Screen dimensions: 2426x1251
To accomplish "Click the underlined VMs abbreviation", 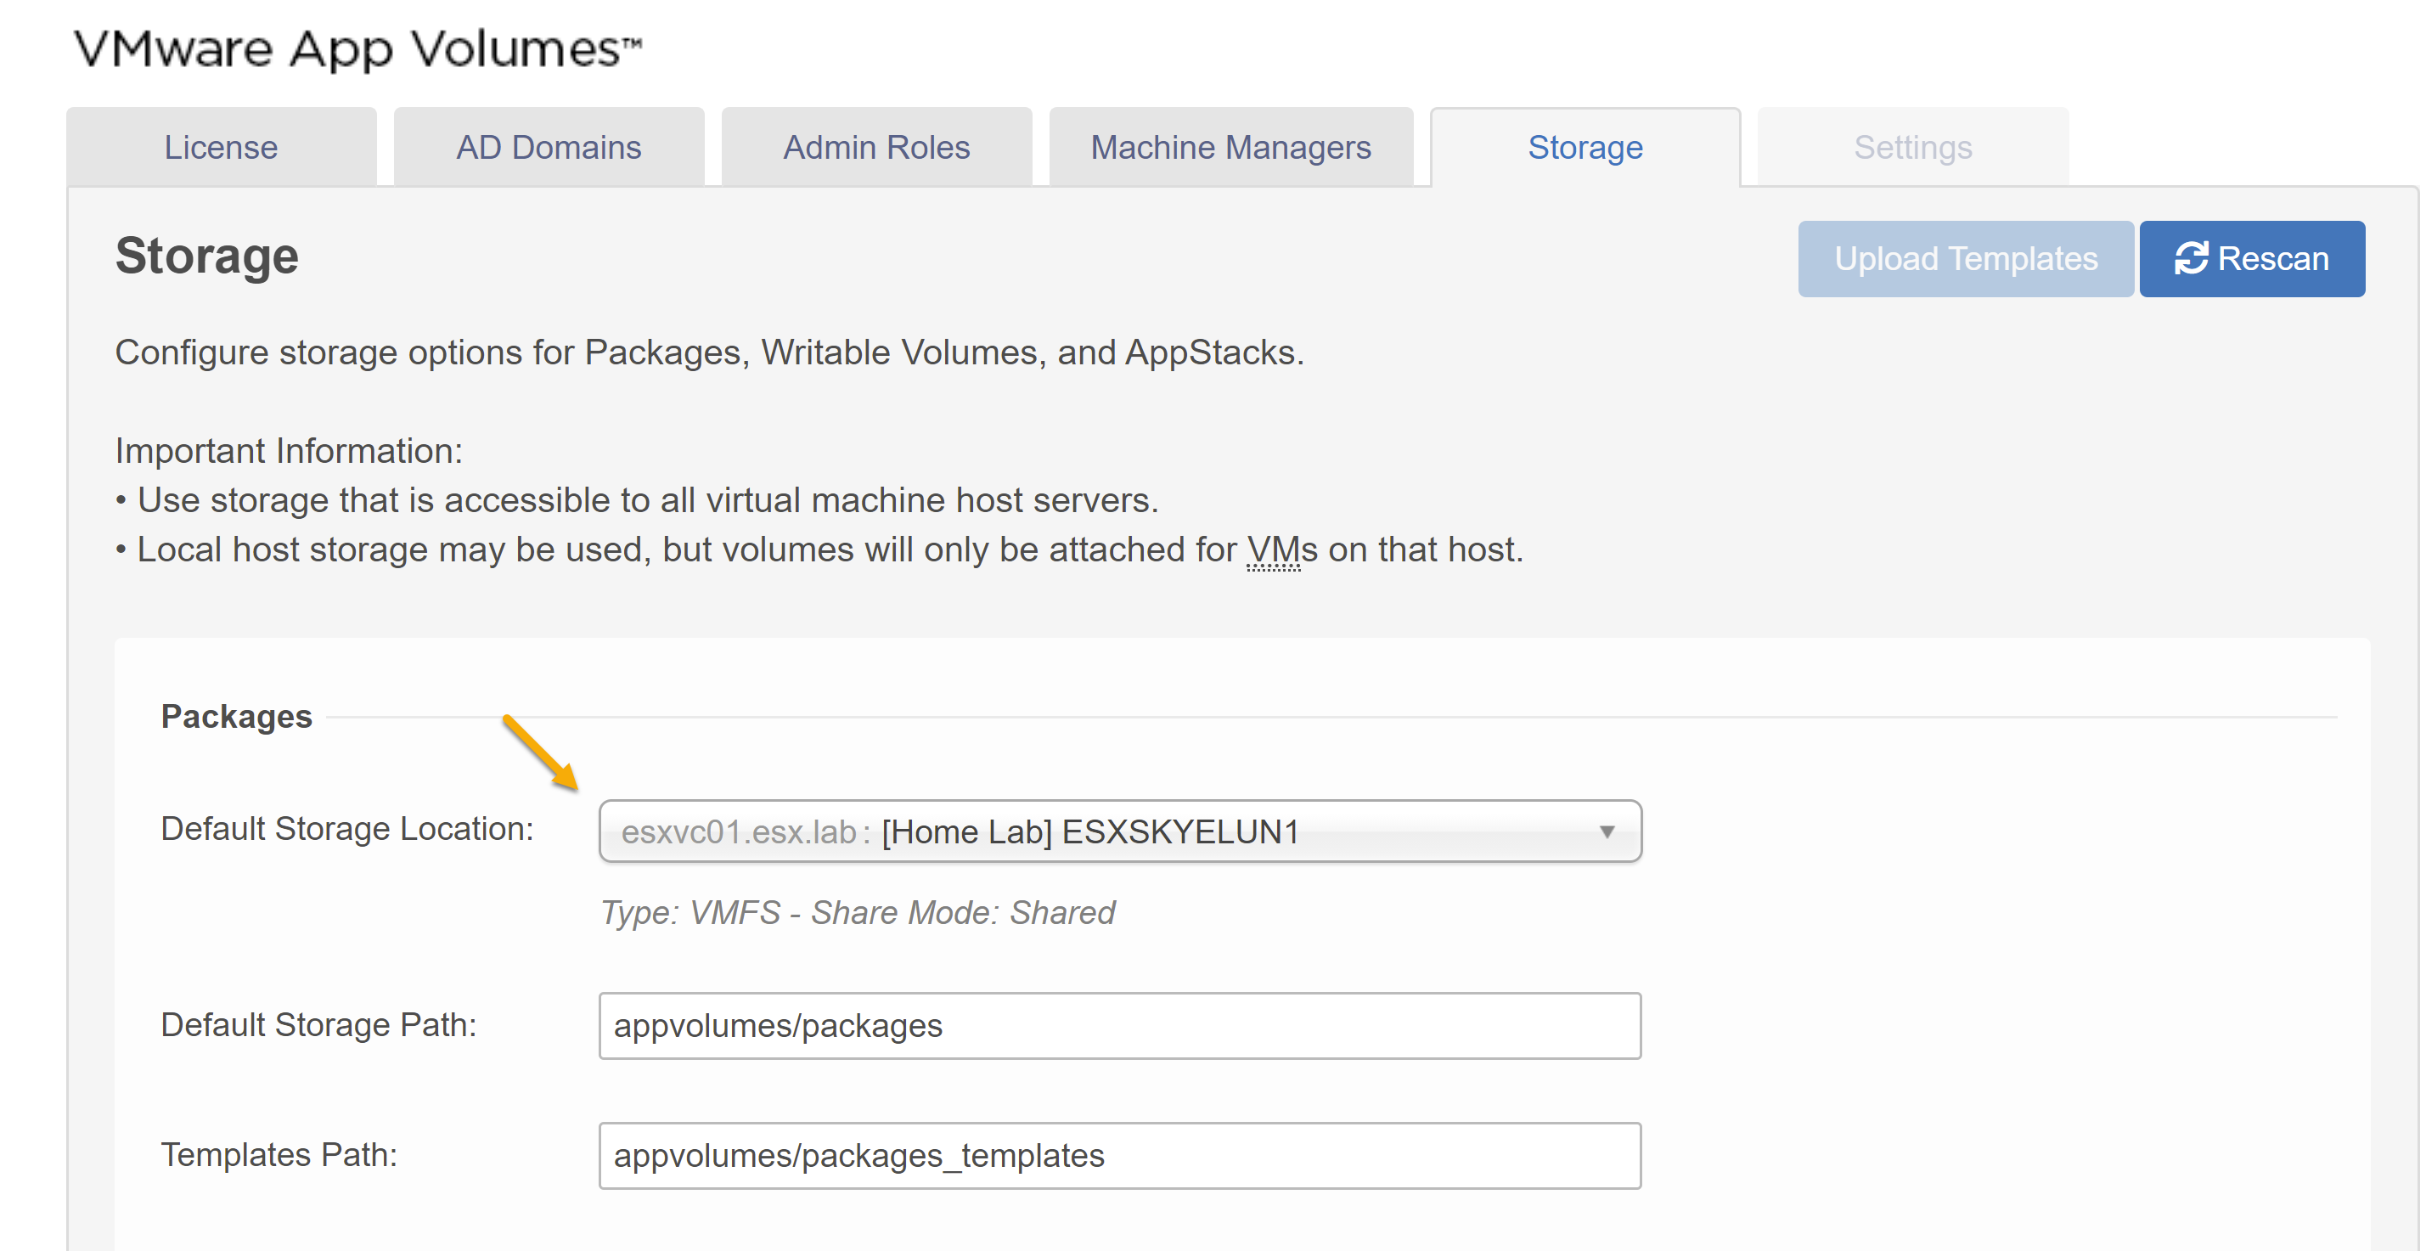I will tap(1273, 550).
